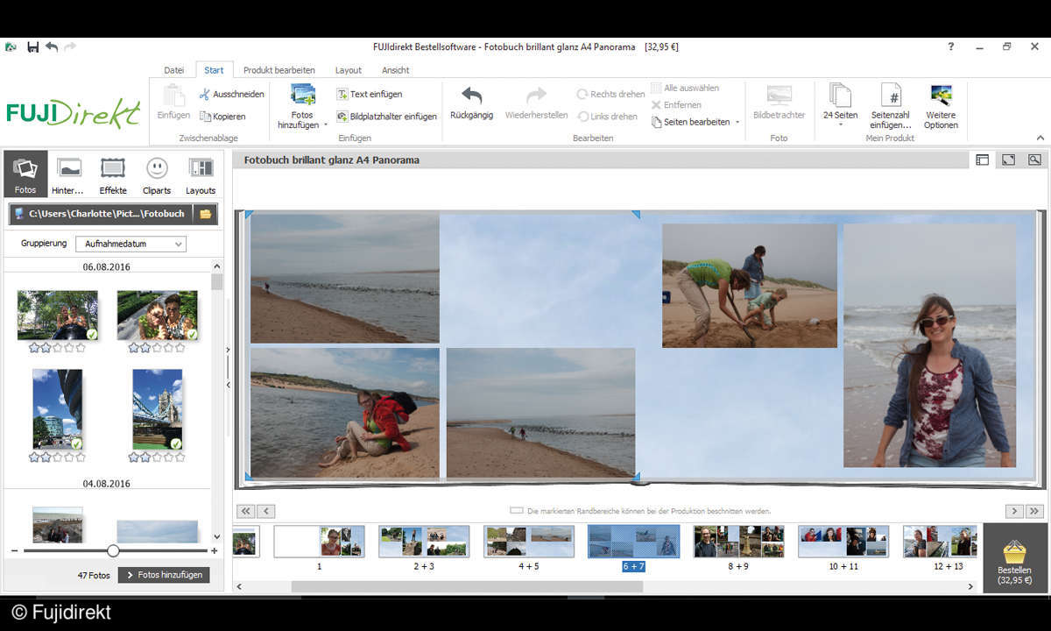Collapse the ribbon with the chevron
The height and width of the screenshot is (631, 1051).
[1040, 138]
